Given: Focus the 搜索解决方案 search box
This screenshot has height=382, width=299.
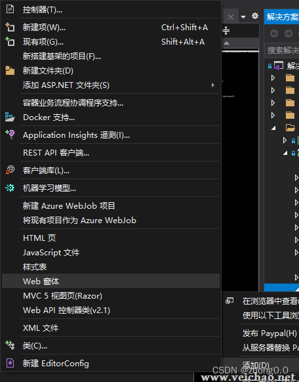Looking at the screenshot, I should [x=282, y=51].
